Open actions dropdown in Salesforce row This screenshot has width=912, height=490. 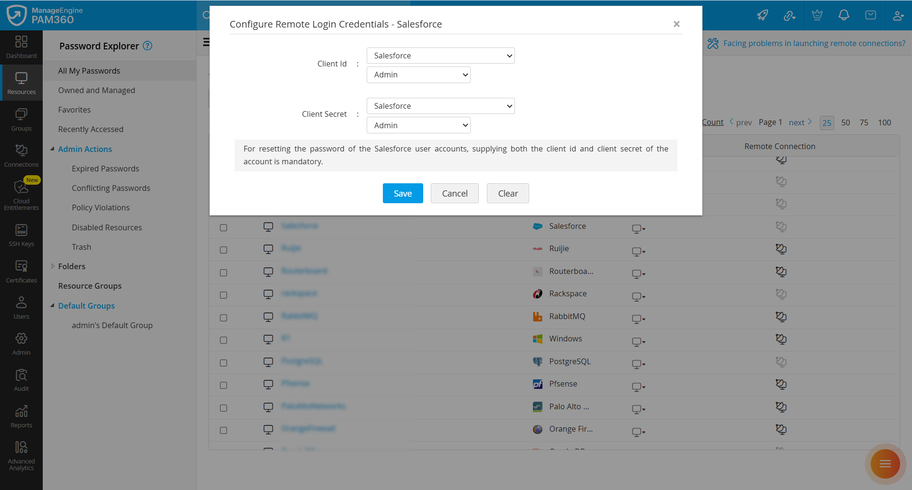[x=638, y=229]
